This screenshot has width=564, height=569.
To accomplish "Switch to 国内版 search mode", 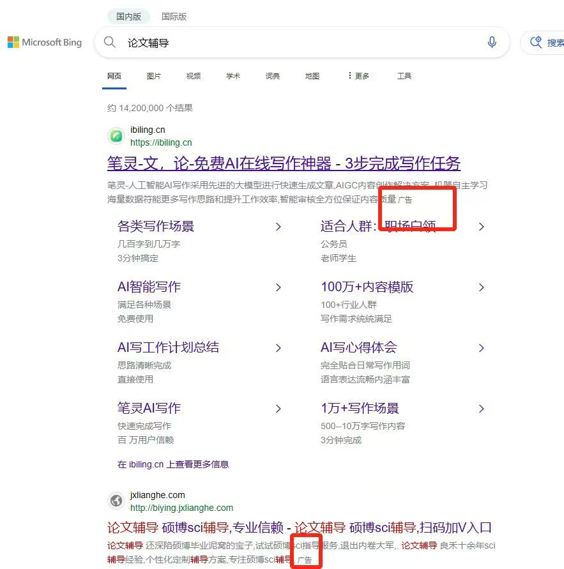I will pyautogui.click(x=129, y=17).
